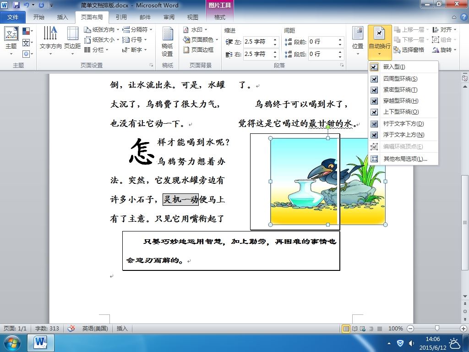Open theme fonts icon menu
The image size is (469, 352).
27,43
